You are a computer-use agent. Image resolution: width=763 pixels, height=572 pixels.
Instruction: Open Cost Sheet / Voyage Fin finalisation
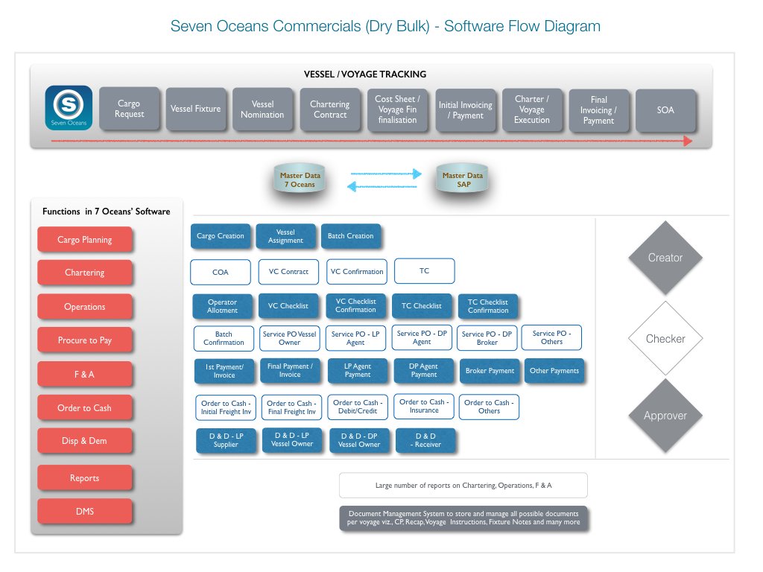click(398, 109)
